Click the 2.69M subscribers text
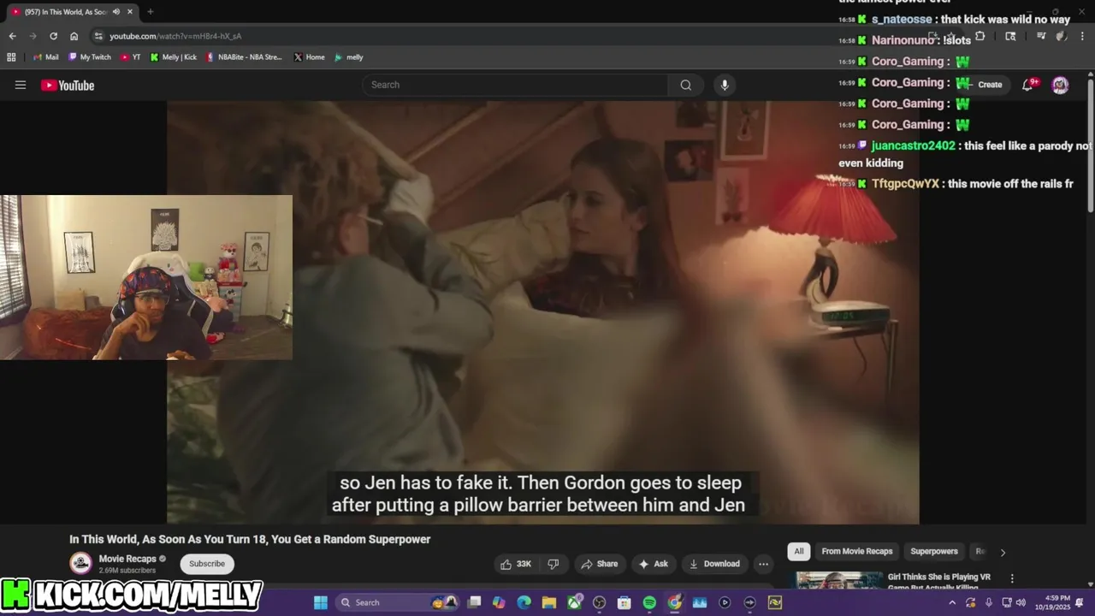 [x=127, y=571]
